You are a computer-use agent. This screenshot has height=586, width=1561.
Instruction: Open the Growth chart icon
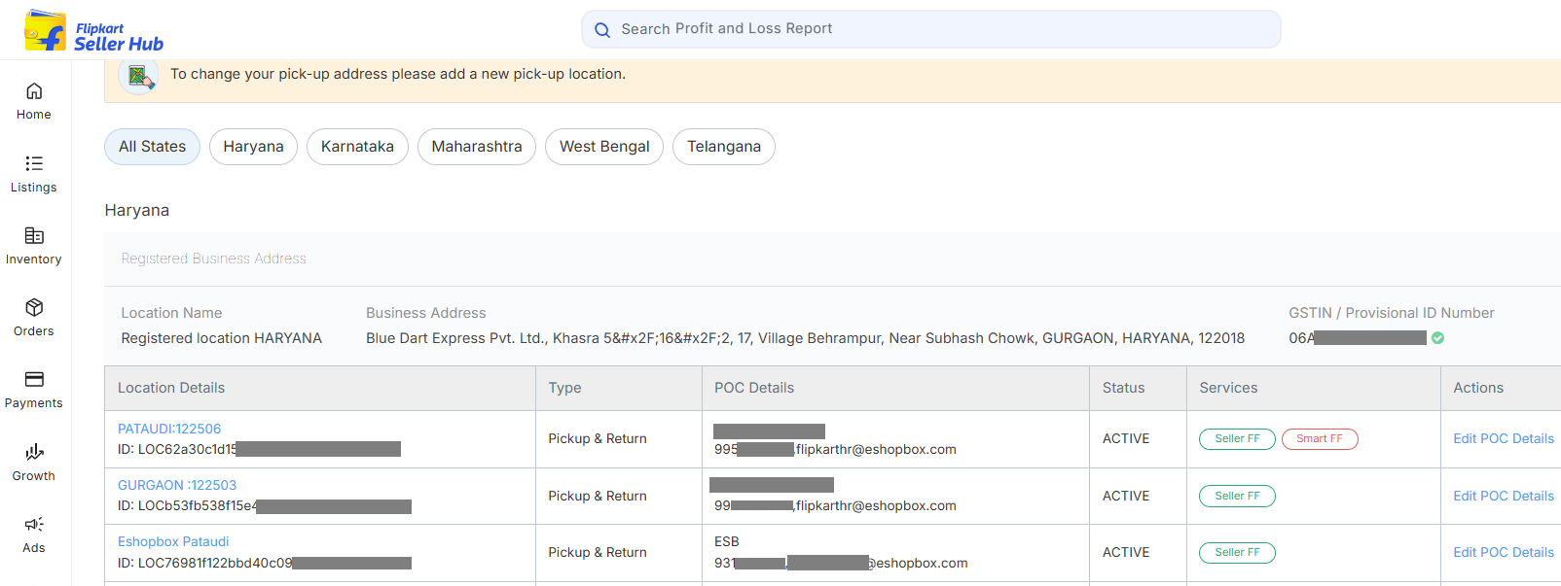(34, 452)
